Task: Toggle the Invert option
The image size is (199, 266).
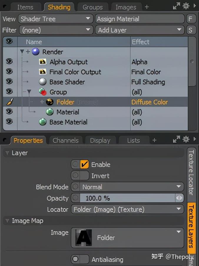Action: click(x=84, y=176)
